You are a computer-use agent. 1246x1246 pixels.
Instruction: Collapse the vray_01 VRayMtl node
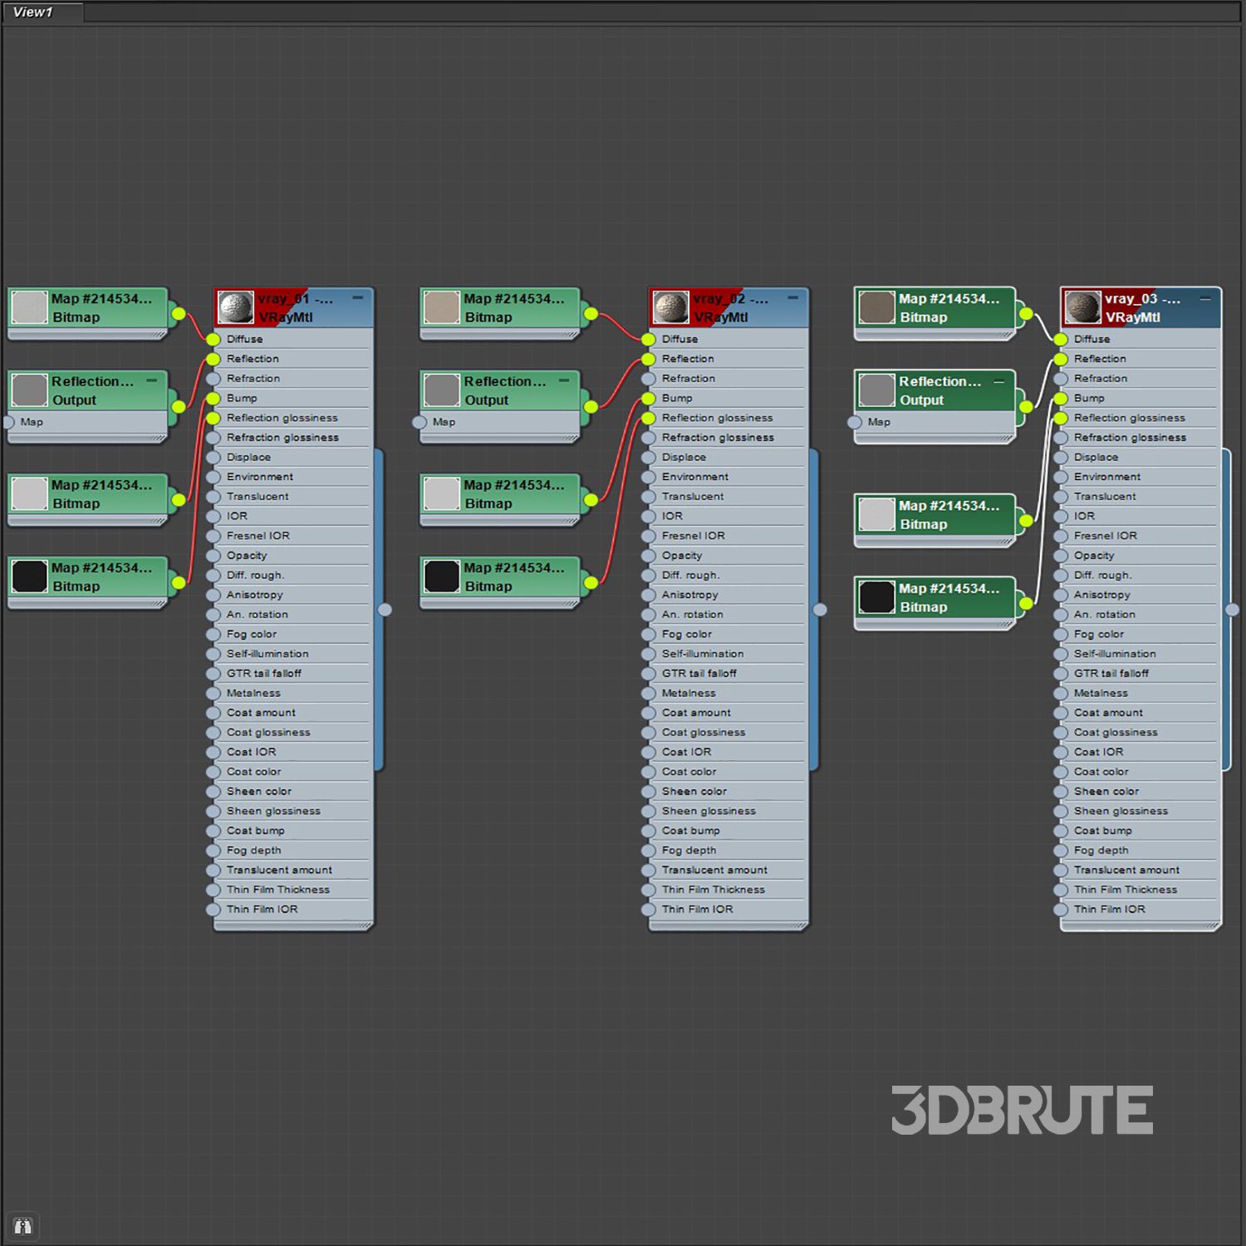click(x=358, y=297)
